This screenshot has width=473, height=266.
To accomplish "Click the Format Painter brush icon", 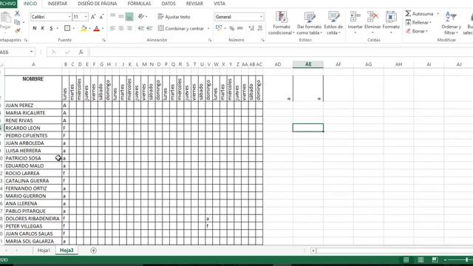I will click(x=17, y=30).
